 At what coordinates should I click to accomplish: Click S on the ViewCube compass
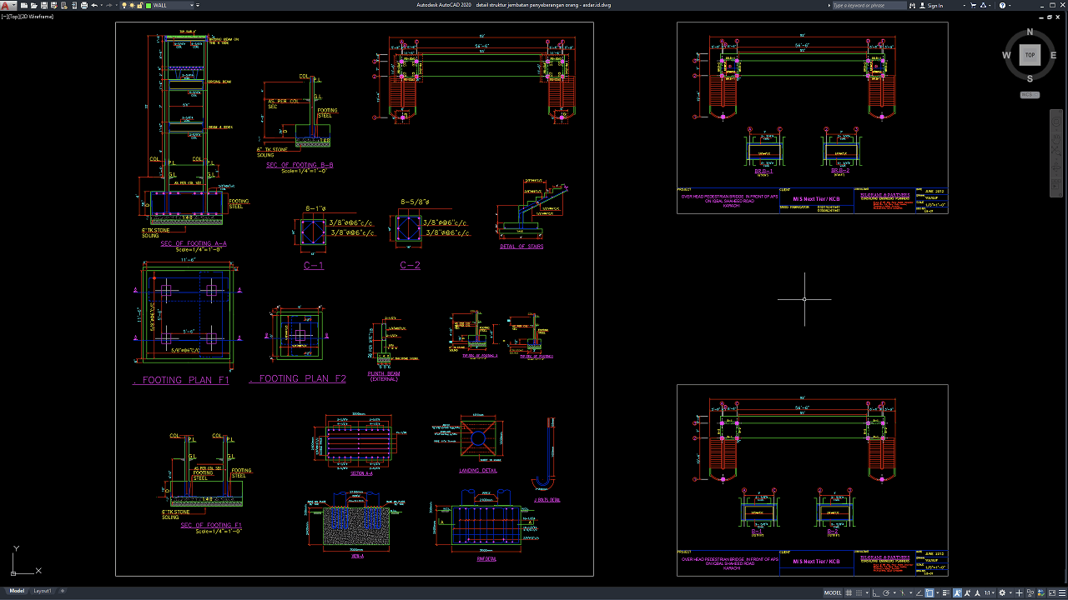point(1030,79)
